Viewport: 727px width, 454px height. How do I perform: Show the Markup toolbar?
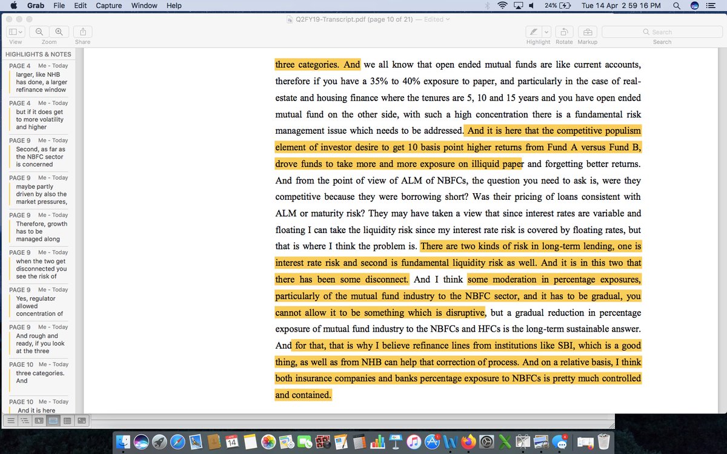(x=587, y=32)
